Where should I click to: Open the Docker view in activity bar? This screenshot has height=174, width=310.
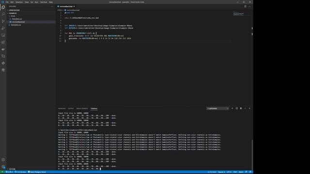click(3, 49)
